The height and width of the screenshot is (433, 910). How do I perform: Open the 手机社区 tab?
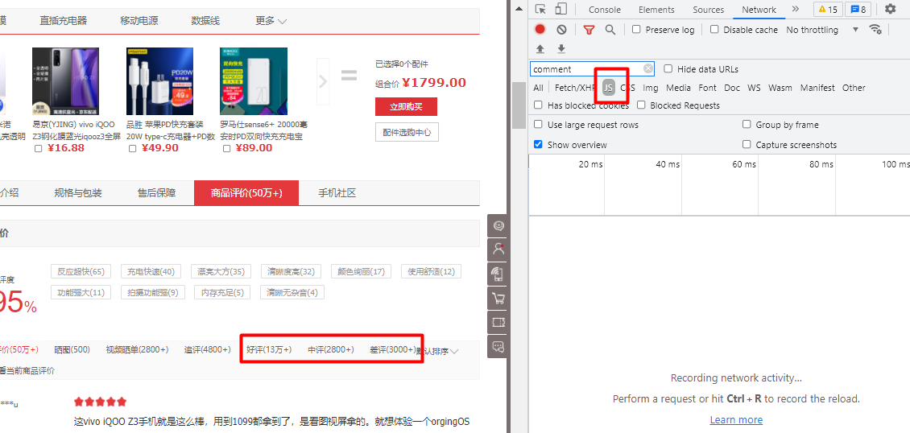(x=337, y=193)
